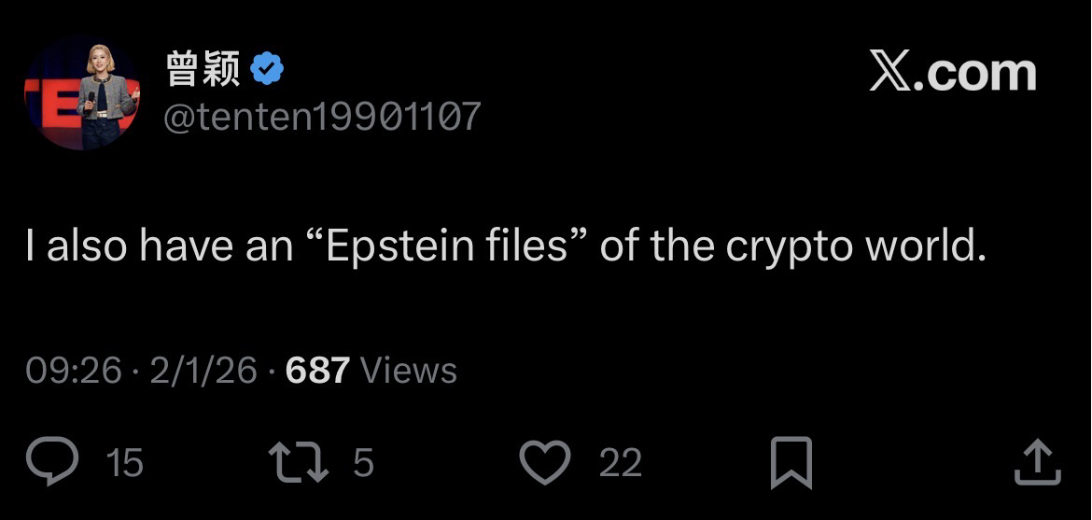Open the share menu via upload arrow icon

(1037, 462)
